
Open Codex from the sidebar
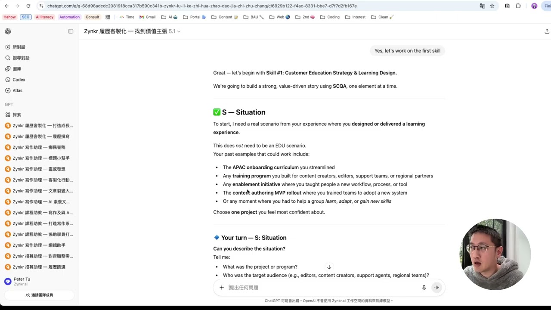(x=39, y=80)
